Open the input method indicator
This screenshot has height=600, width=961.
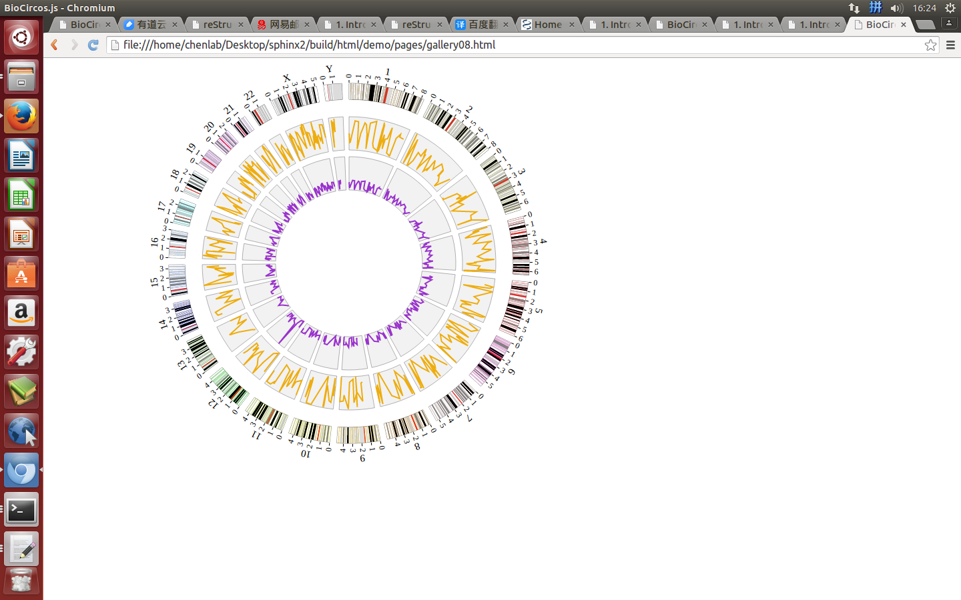pyautogui.click(x=876, y=8)
